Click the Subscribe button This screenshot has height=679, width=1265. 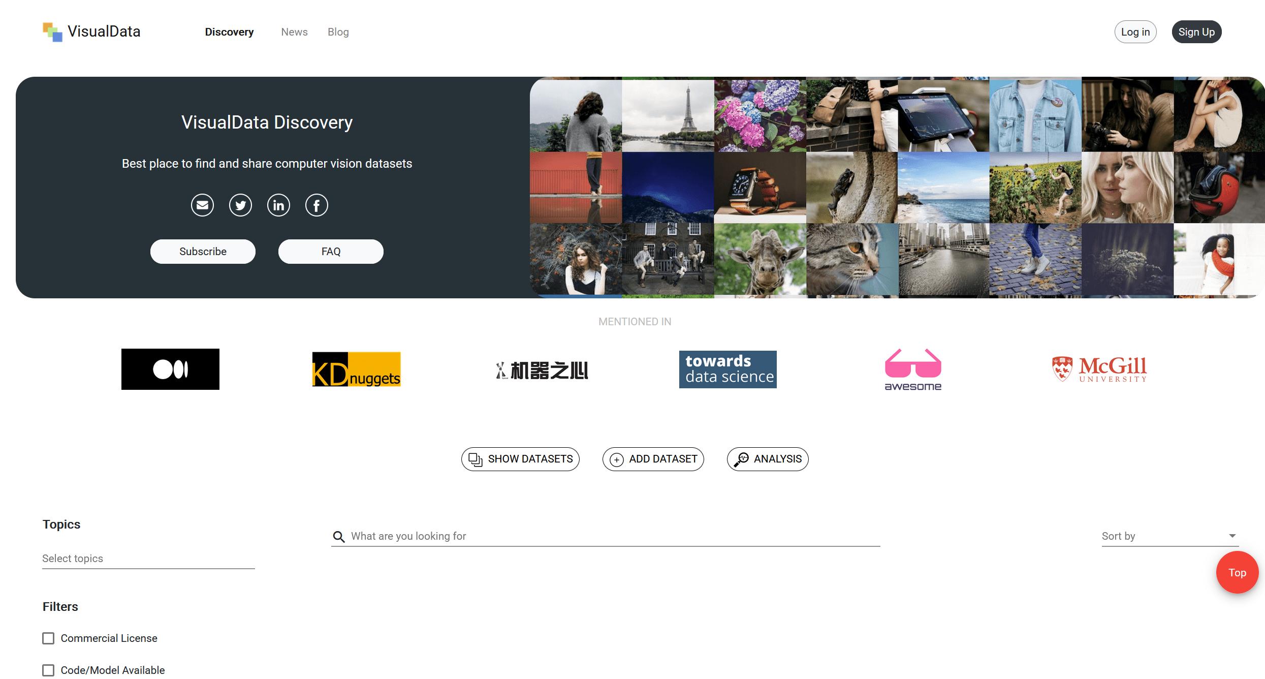(x=203, y=252)
